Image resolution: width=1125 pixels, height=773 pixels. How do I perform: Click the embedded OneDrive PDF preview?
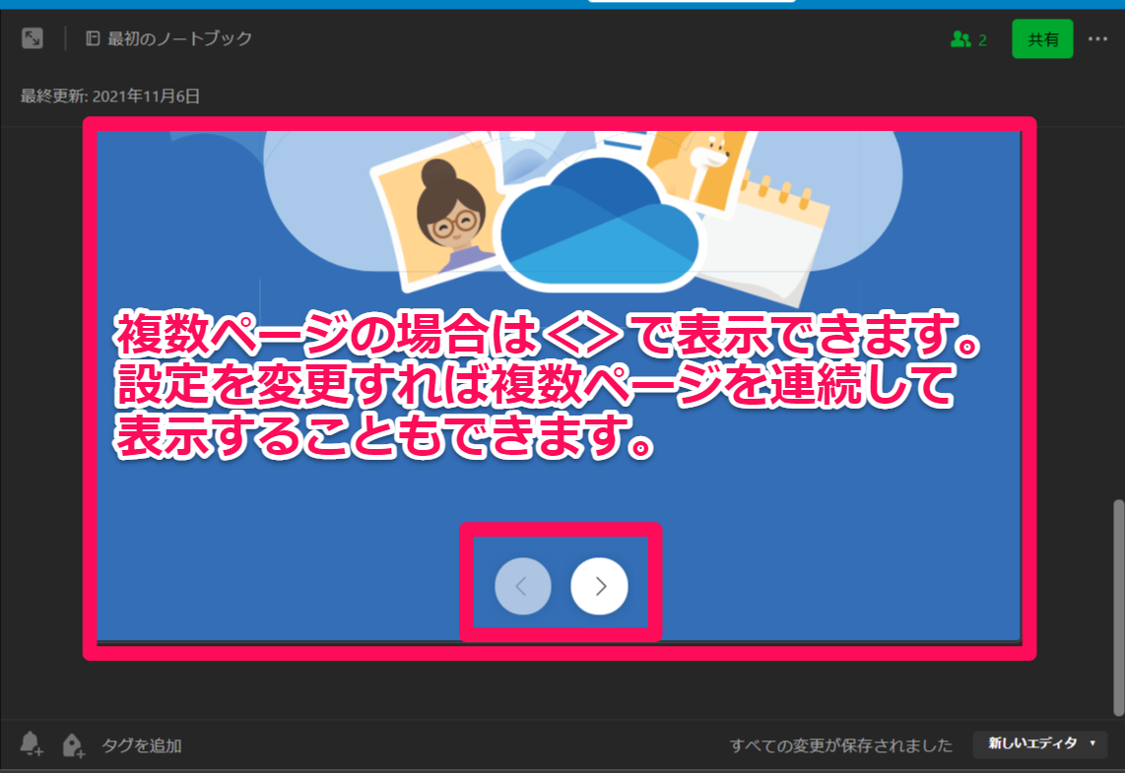(x=559, y=386)
